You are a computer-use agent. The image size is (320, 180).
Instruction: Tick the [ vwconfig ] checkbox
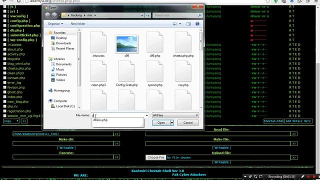tap(4, 16)
